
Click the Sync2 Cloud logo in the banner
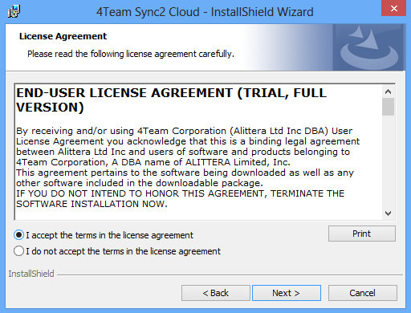point(368,47)
